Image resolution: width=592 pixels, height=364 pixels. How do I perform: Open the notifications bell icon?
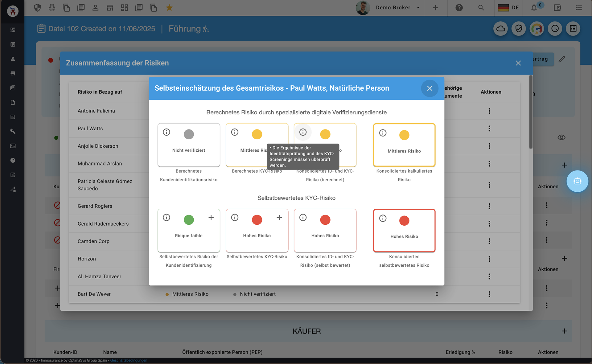click(x=534, y=8)
